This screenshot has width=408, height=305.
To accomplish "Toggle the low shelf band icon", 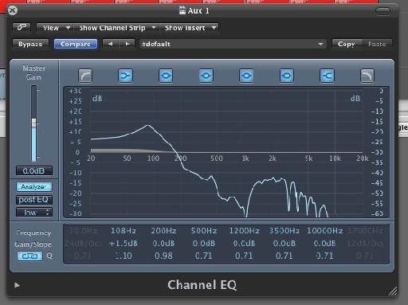I will coord(125,76).
